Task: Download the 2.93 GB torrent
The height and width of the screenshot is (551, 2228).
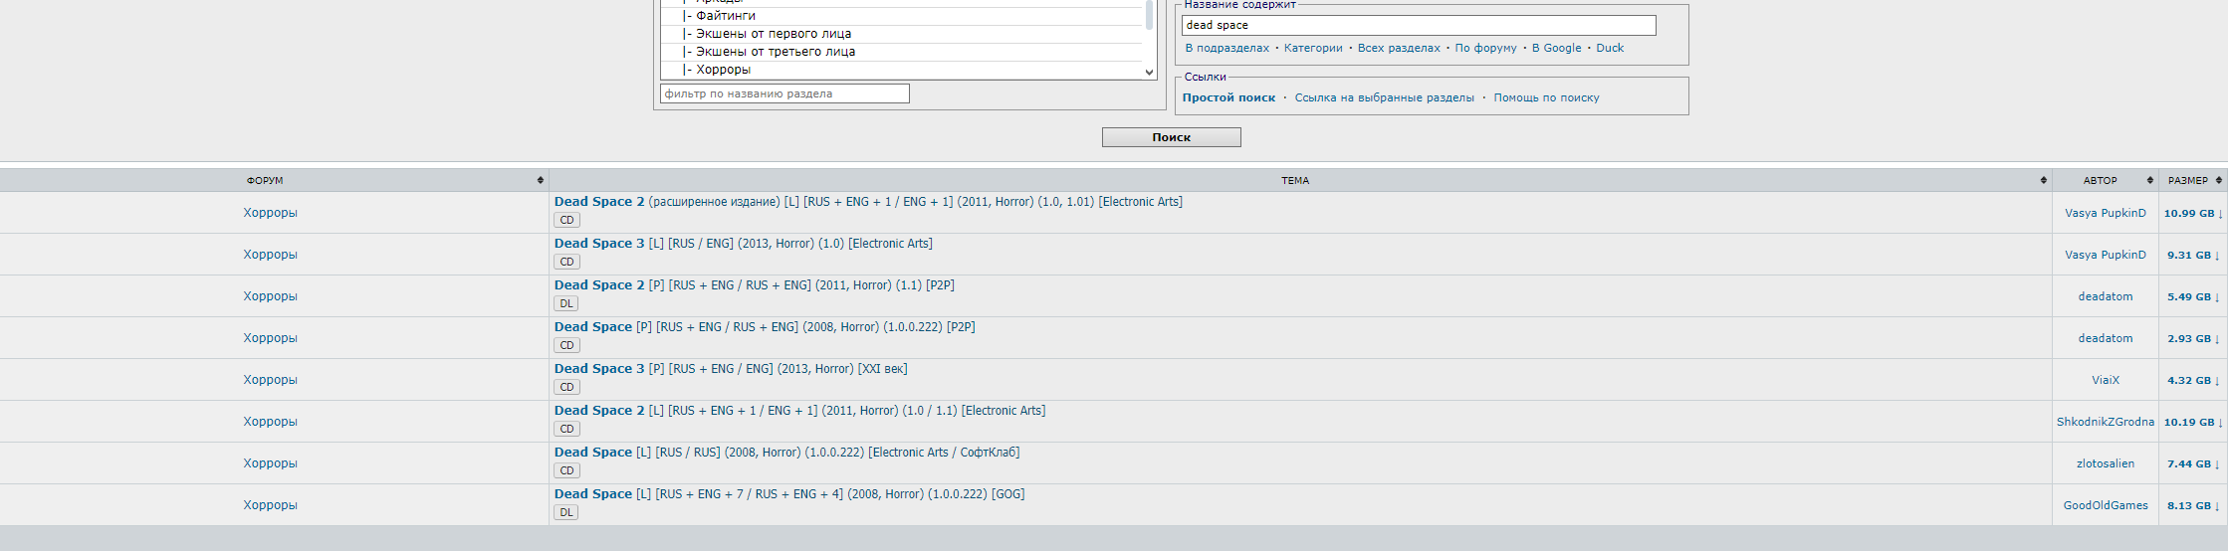Action: point(2193,338)
